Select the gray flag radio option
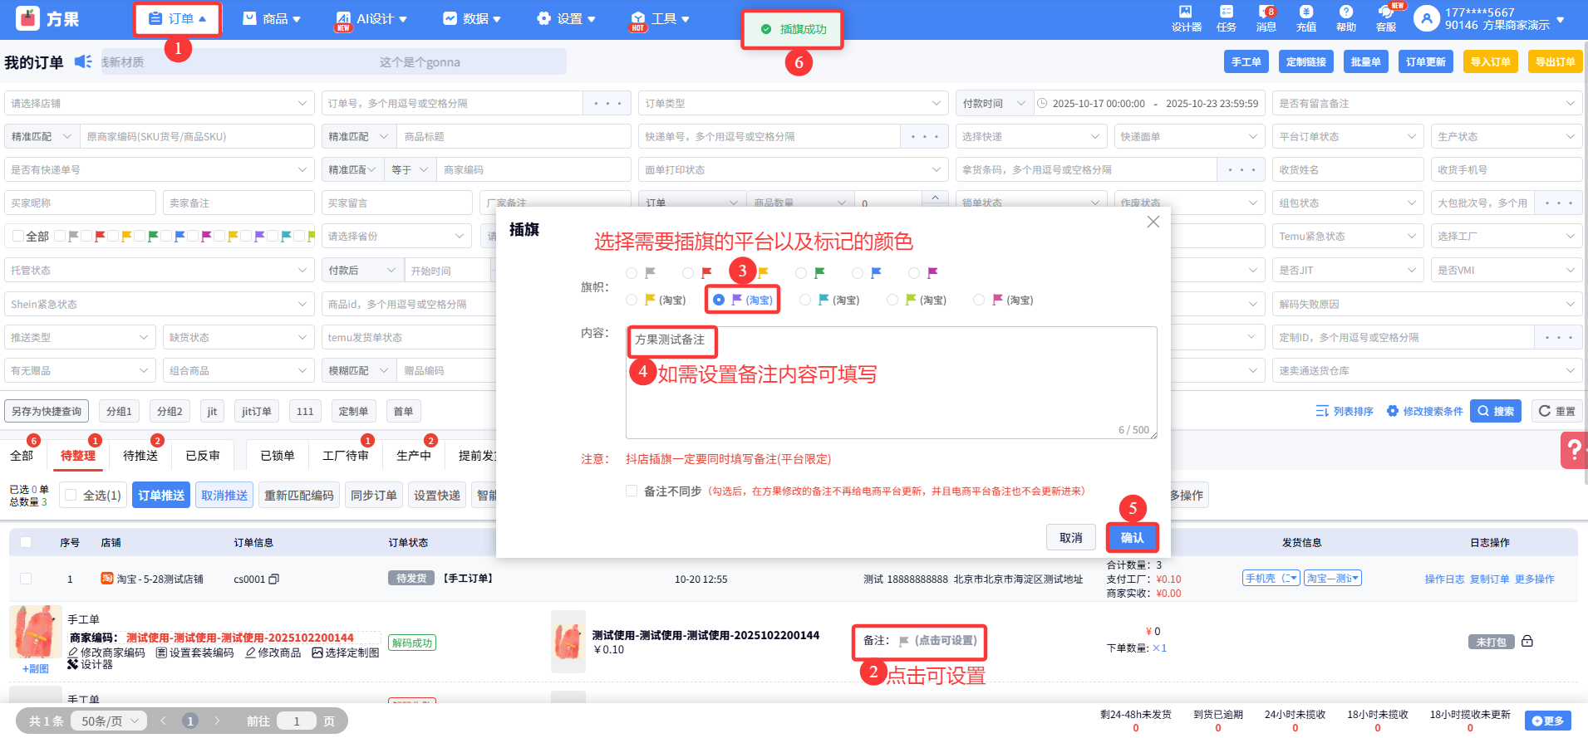 pos(632,272)
